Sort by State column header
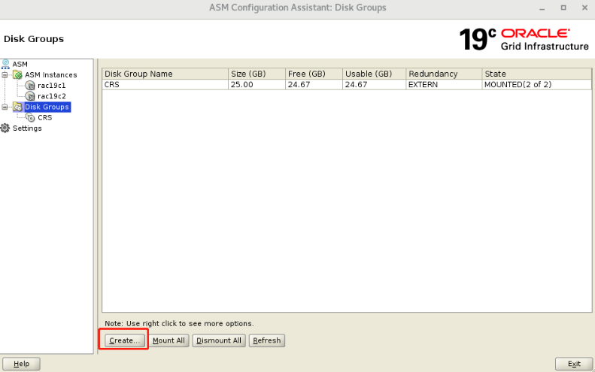 [x=537, y=74]
